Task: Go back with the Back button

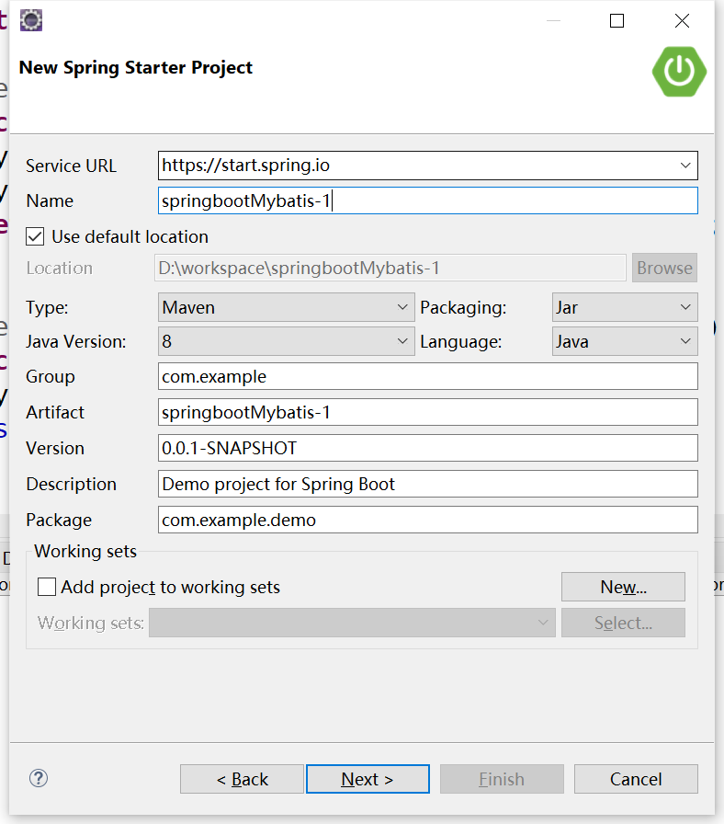Action: pos(242,779)
